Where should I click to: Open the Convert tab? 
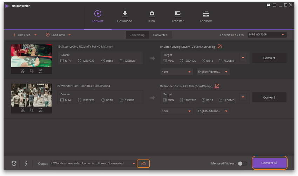click(97, 16)
